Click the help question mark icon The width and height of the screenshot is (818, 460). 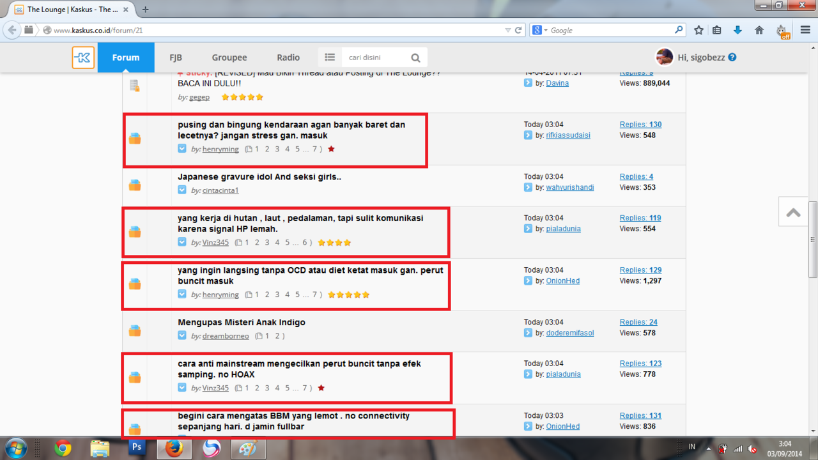[732, 57]
